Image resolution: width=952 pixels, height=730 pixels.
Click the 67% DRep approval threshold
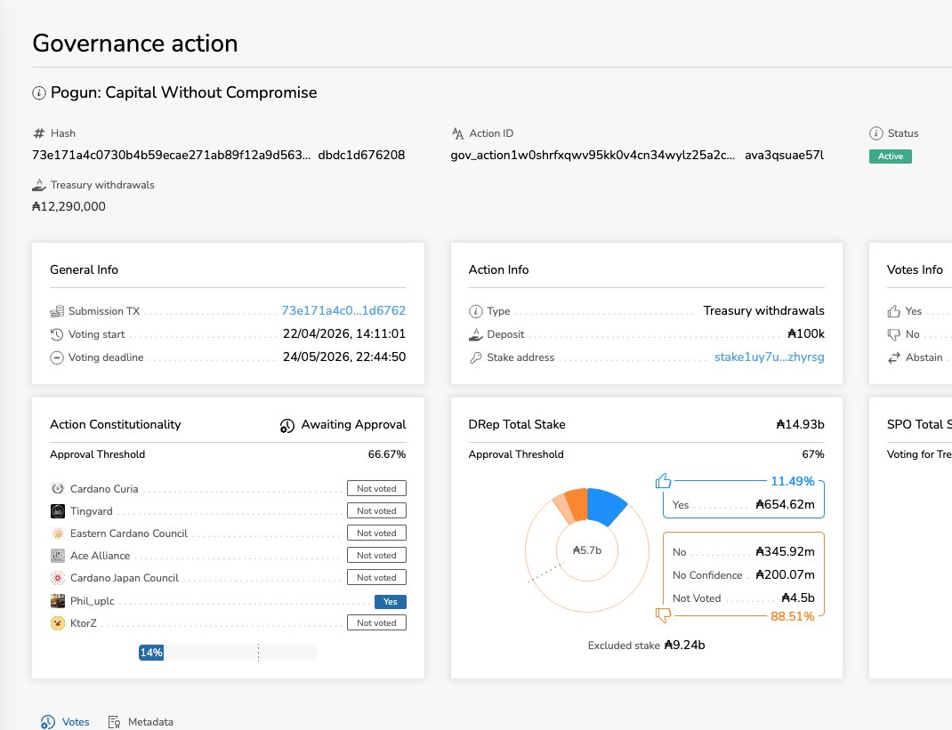(x=813, y=454)
